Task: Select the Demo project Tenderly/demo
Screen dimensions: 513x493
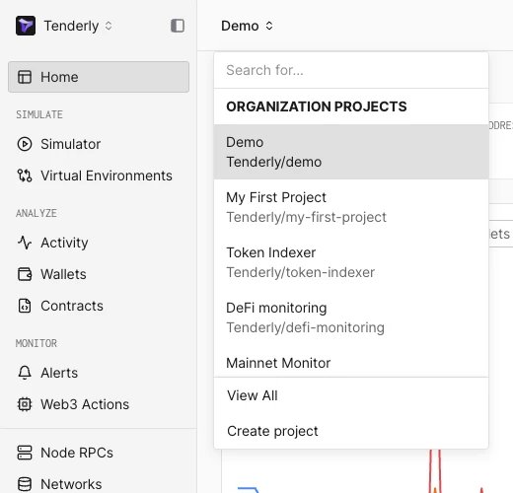Action: click(x=351, y=152)
